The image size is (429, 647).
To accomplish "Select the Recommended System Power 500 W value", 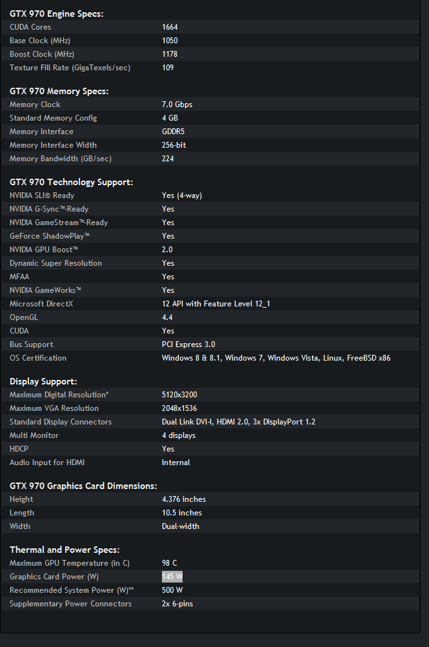I will (172, 590).
